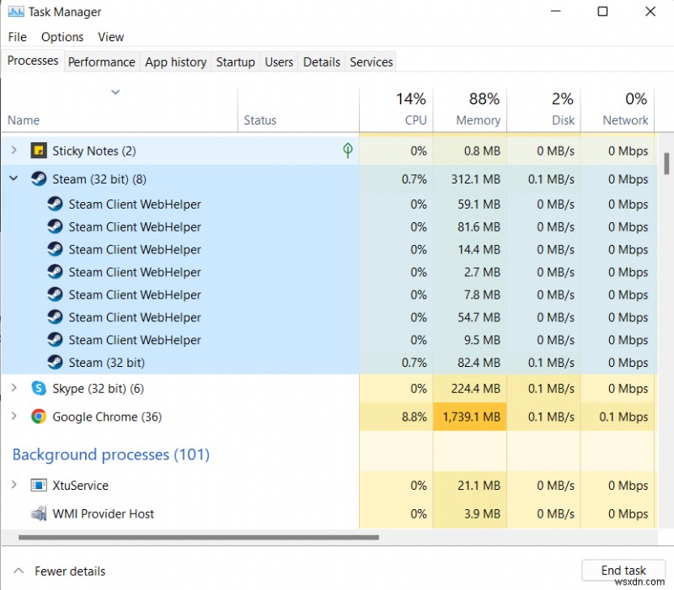This screenshot has height=590, width=674.
Task: Click the Sticky Notes icon
Action: coord(39,150)
